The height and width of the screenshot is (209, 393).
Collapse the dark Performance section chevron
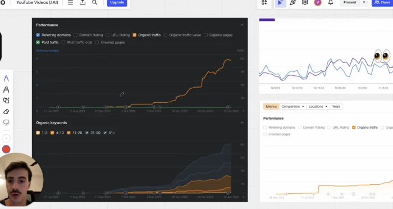(242, 25)
